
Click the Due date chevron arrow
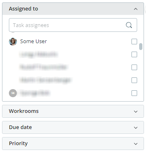click(x=136, y=128)
